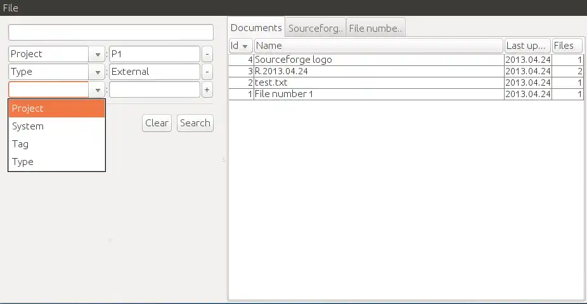Choose Type from the dropdown list
587x304 pixels.
click(56, 162)
